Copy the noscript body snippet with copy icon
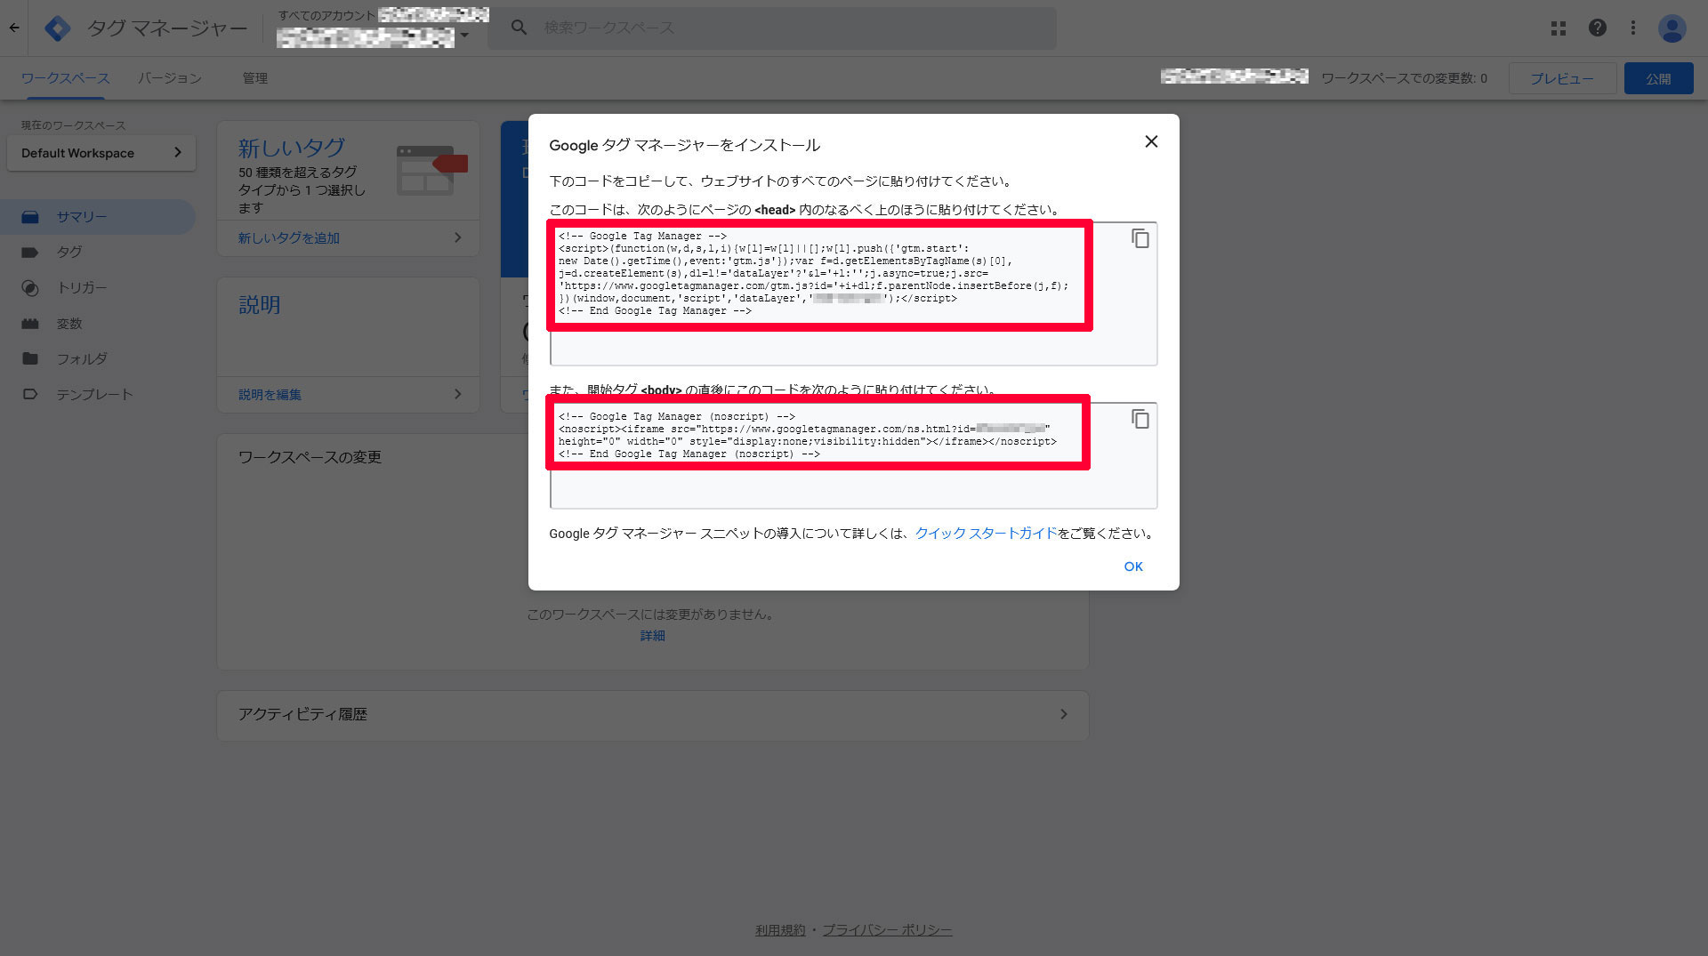This screenshot has width=1708, height=956. point(1140,419)
